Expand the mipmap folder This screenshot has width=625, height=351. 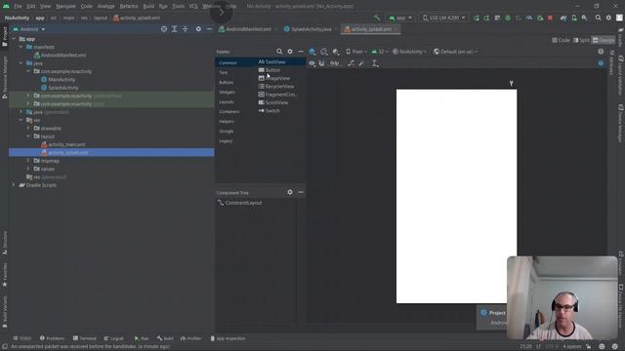tap(28, 161)
